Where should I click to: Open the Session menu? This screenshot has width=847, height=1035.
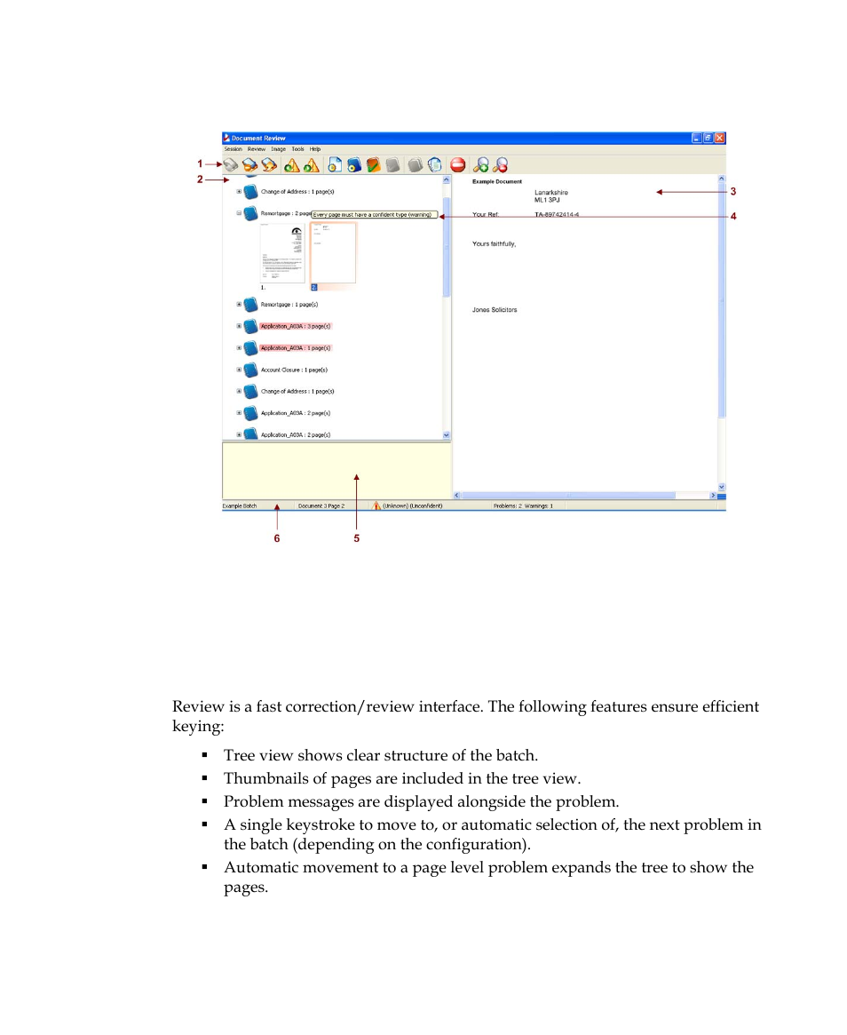point(233,149)
